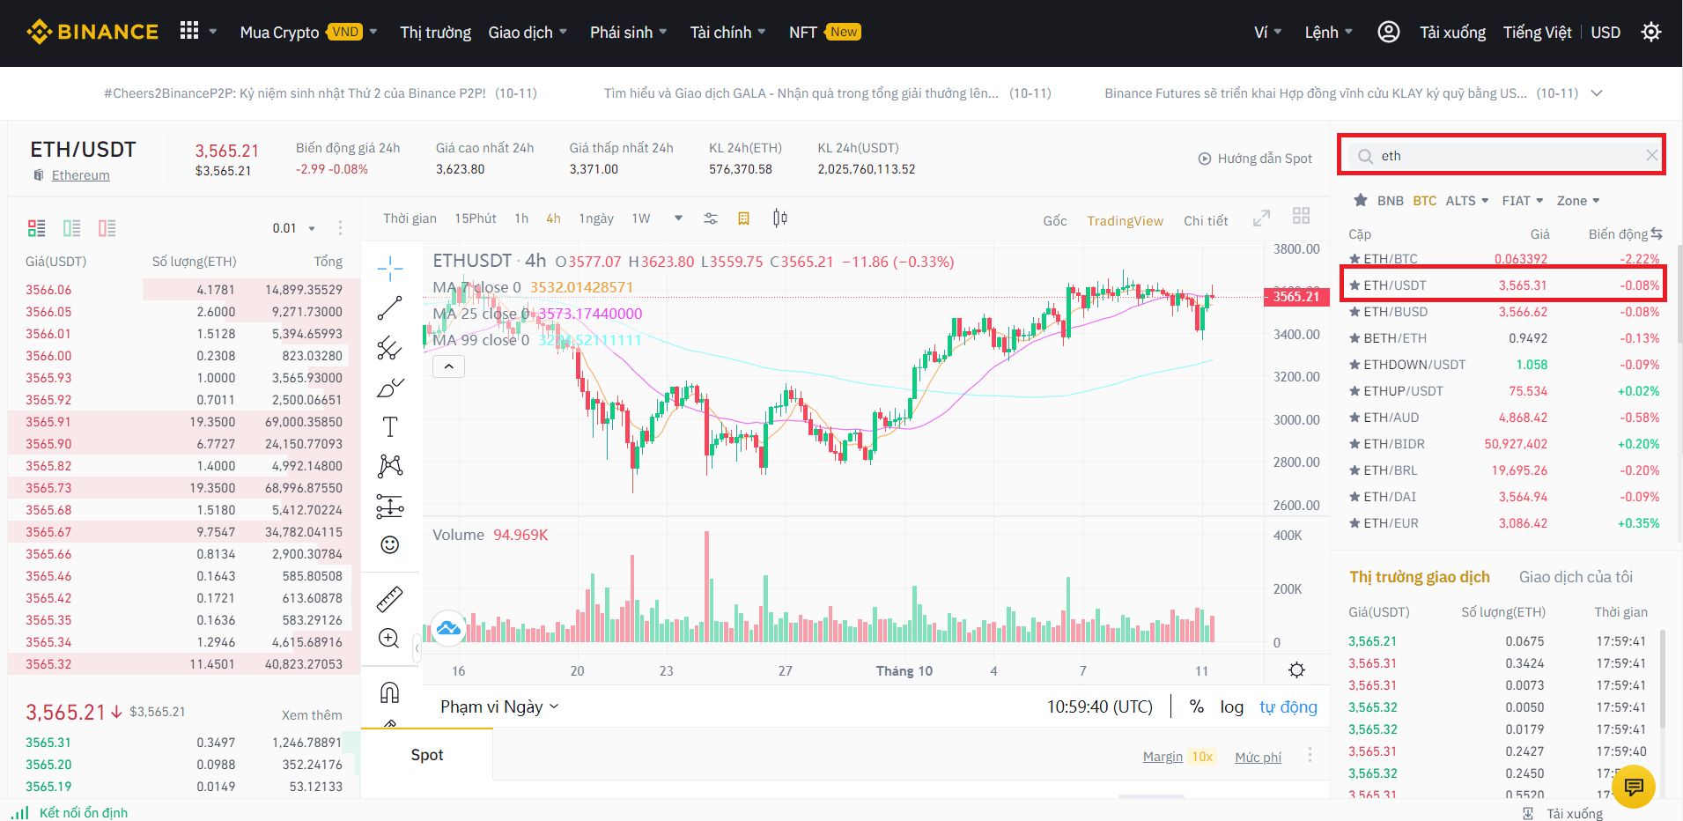Change the candlestick chart type icon

tap(779, 218)
